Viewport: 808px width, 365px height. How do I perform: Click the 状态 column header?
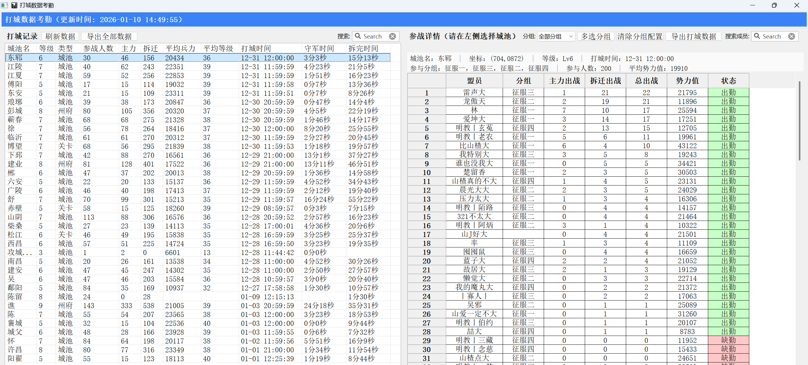click(728, 81)
